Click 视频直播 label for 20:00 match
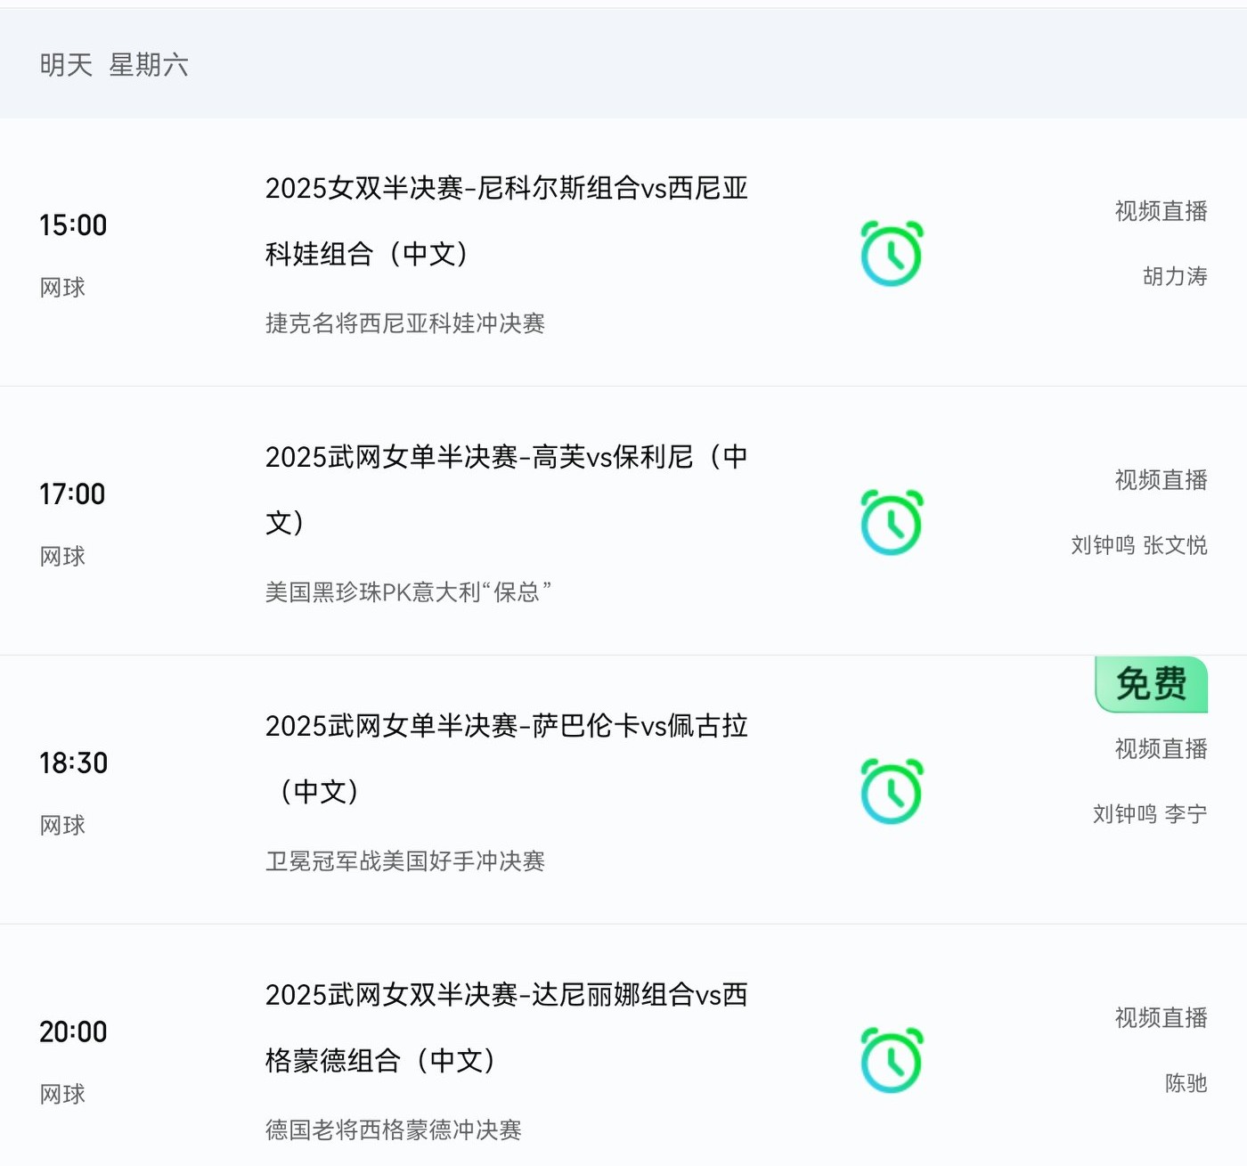The height and width of the screenshot is (1166, 1247). coord(1161,1018)
